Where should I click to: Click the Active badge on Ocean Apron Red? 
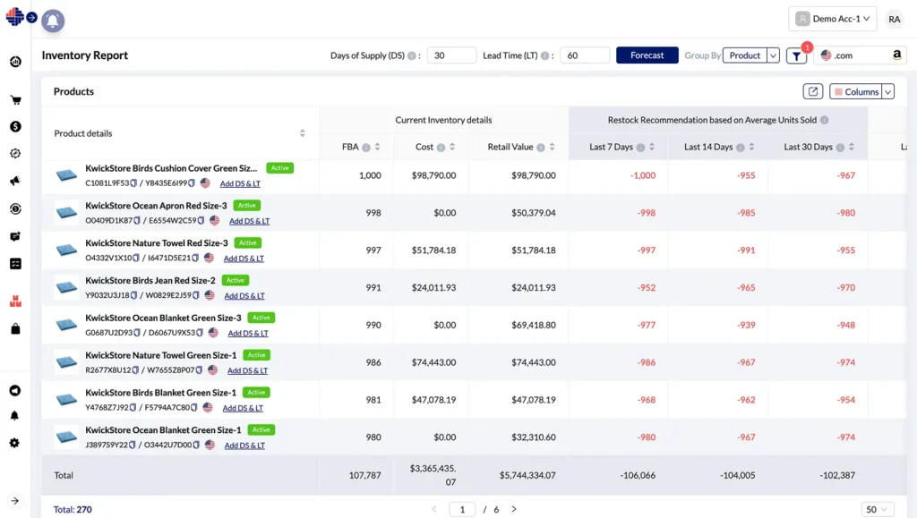(247, 206)
